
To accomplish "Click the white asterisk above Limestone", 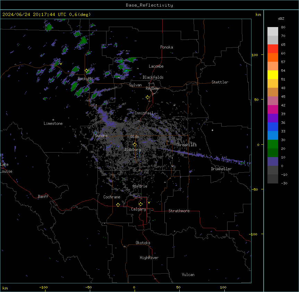I will tap(53, 120).
